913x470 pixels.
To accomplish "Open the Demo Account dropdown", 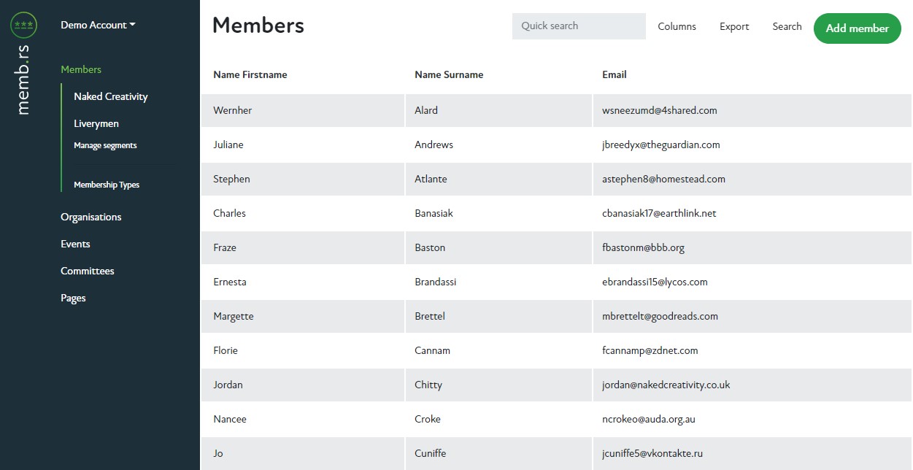I will (x=97, y=24).
